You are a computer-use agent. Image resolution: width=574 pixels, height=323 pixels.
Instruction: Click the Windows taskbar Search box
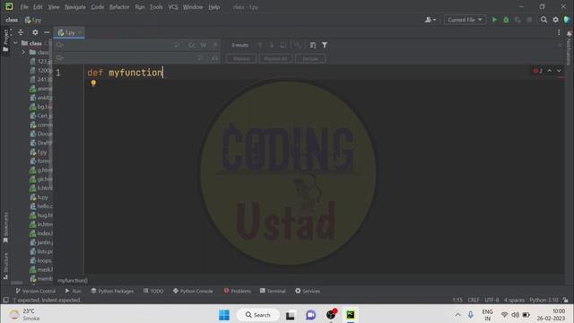[x=258, y=315]
